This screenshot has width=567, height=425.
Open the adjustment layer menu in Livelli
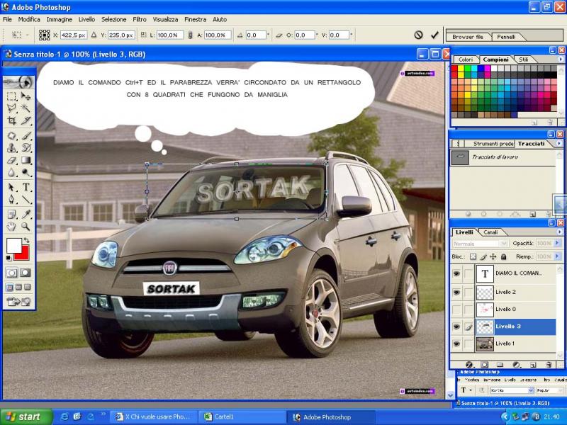[517, 365]
